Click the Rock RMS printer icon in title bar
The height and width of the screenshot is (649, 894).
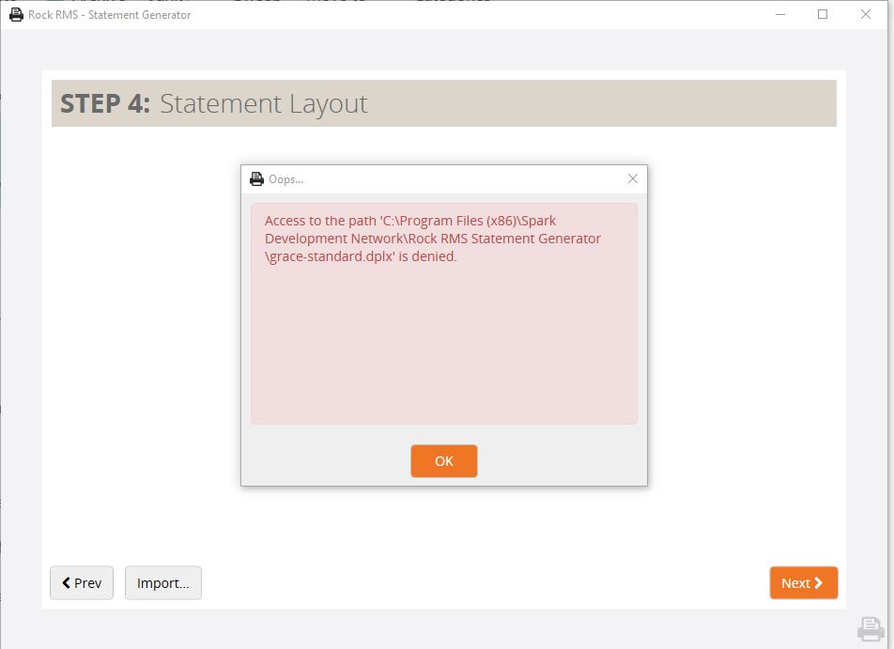[x=16, y=14]
